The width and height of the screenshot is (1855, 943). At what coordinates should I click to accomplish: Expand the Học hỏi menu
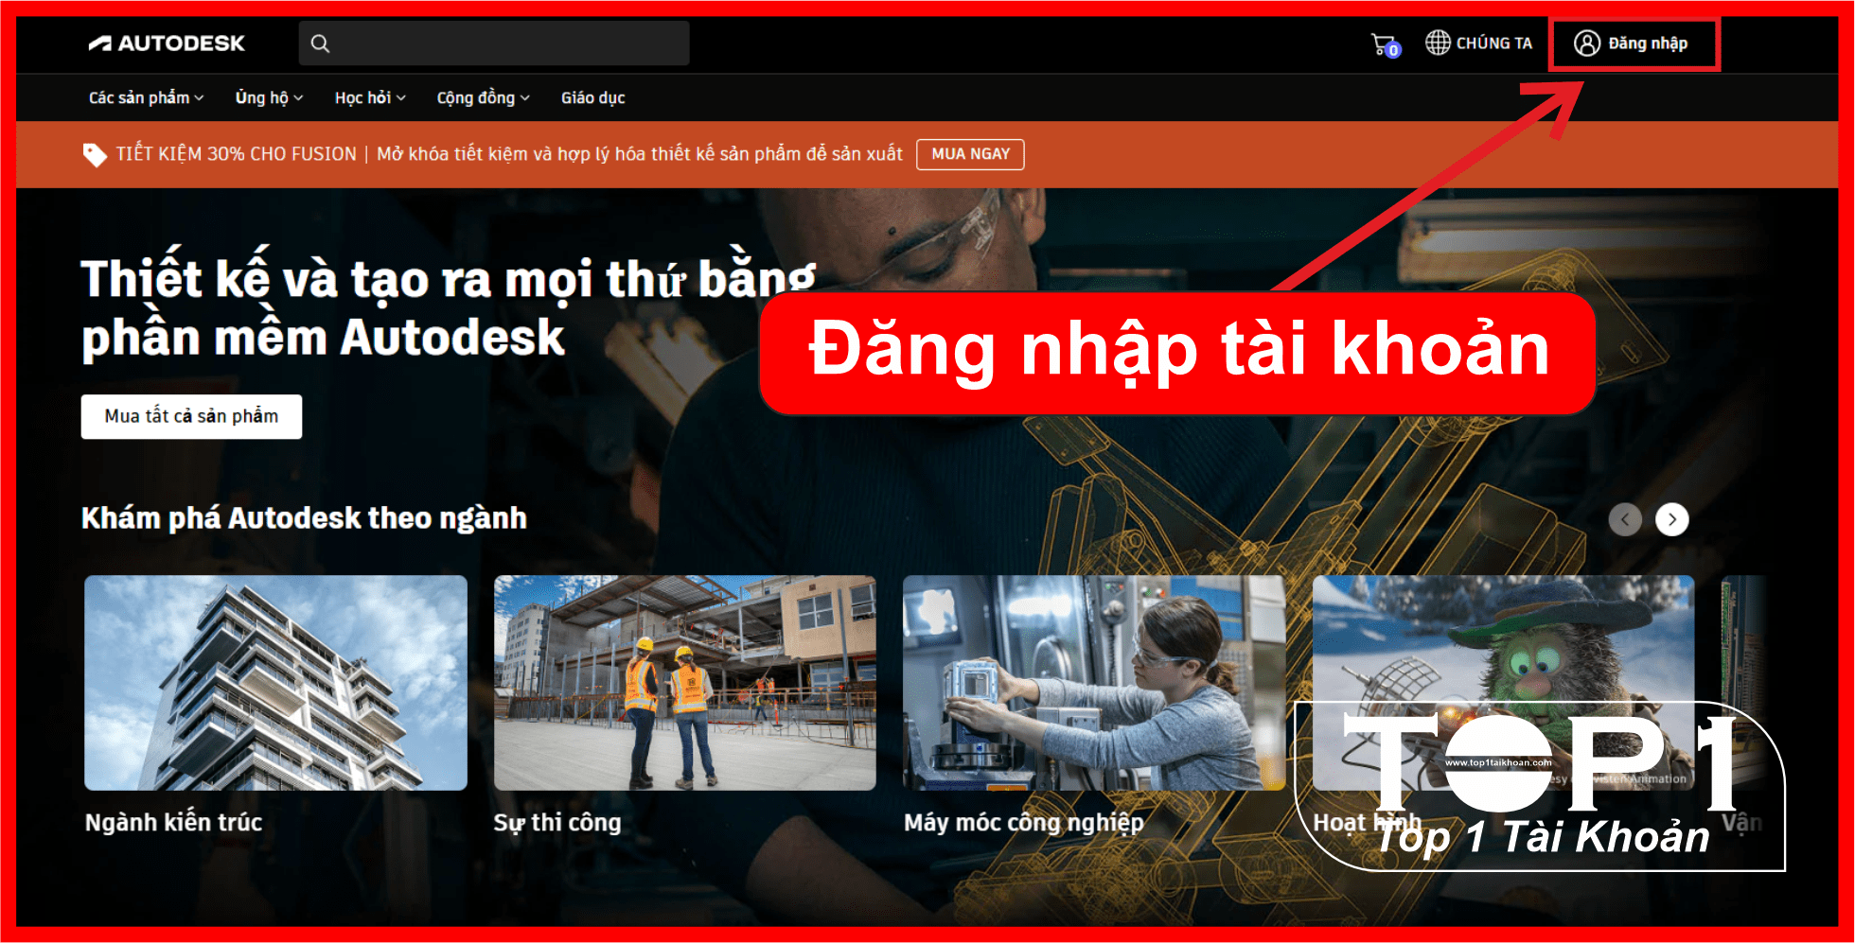pyautogui.click(x=370, y=97)
